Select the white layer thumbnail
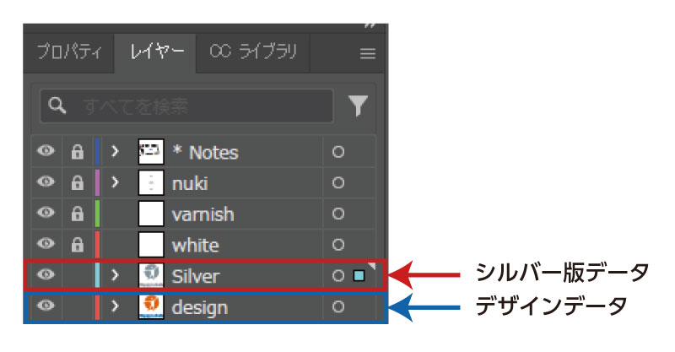The width and height of the screenshot is (675, 352). point(151,245)
